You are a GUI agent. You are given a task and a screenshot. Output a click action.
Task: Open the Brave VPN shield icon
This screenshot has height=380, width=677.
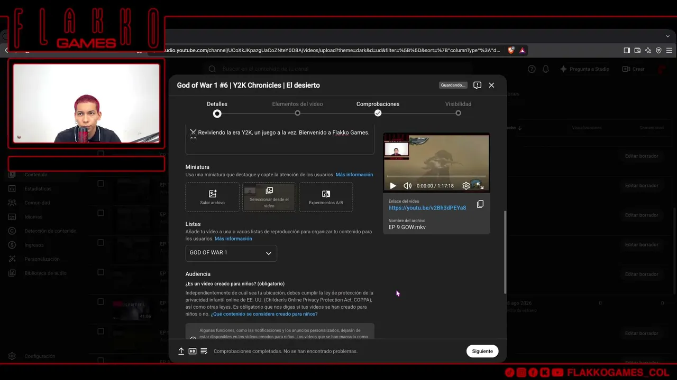pos(658,50)
